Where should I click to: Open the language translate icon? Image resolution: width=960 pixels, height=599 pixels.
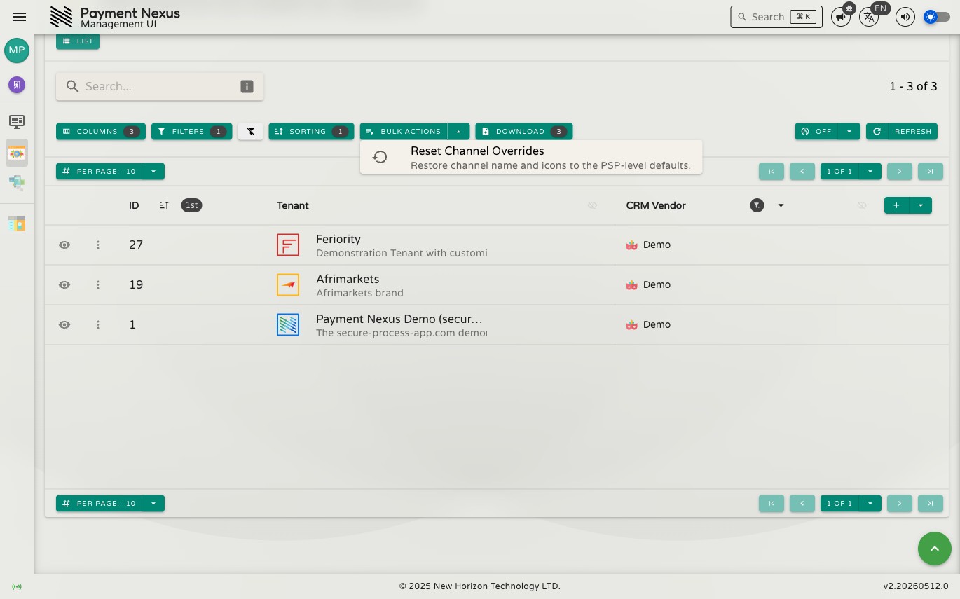[869, 17]
